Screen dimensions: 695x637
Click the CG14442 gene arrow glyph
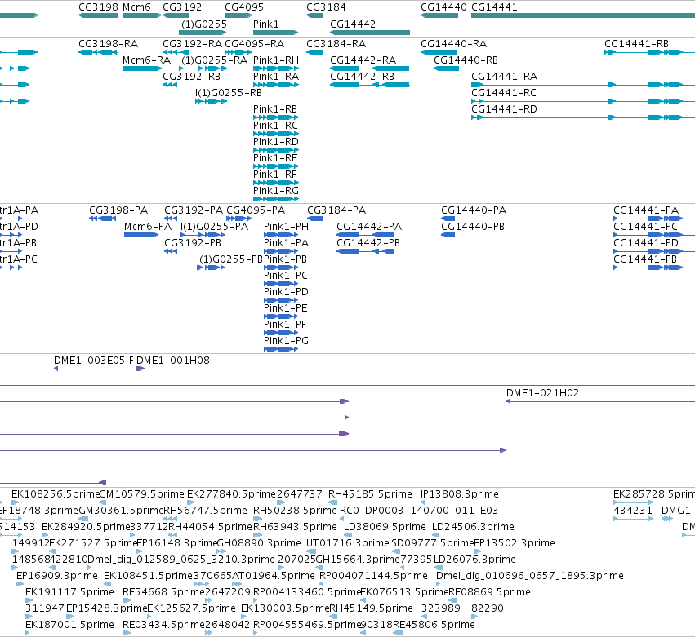(x=370, y=33)
